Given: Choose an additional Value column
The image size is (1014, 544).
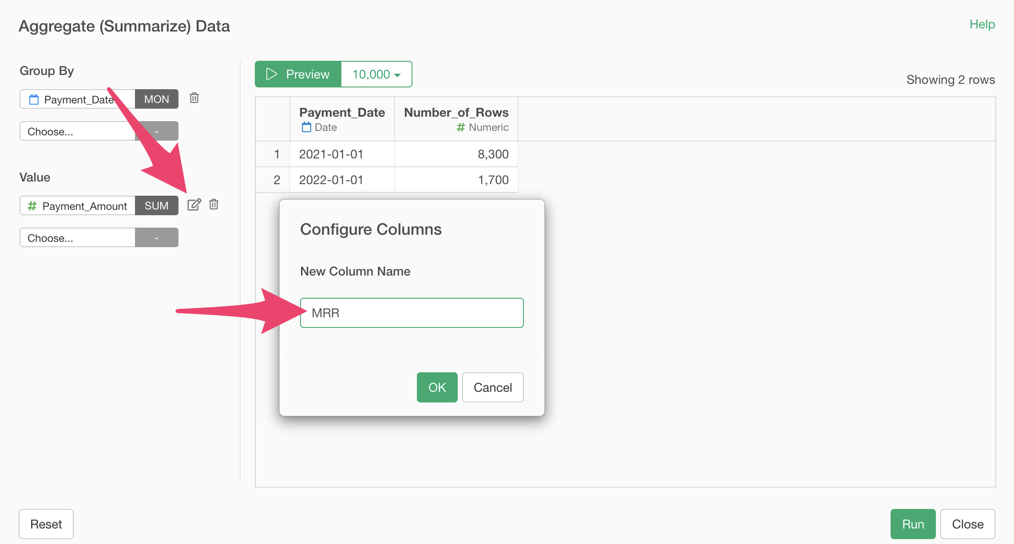Looking at the screenshot, I should point(78,238).
